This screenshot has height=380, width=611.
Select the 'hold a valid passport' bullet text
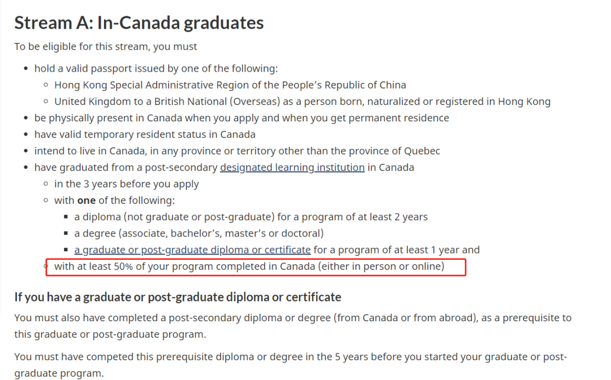pos(156,68)
